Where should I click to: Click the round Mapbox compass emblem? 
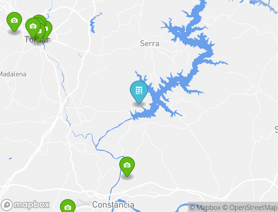click(7, 205)
